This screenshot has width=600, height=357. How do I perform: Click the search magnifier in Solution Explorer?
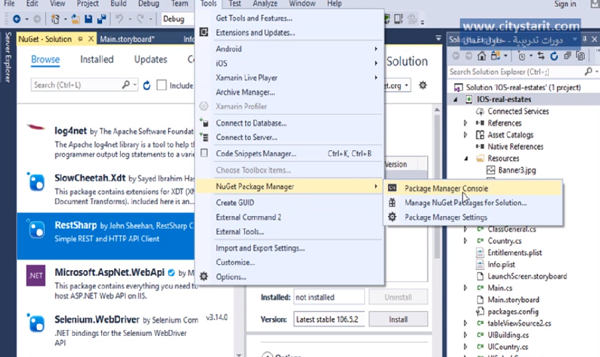tap(589, 71)
